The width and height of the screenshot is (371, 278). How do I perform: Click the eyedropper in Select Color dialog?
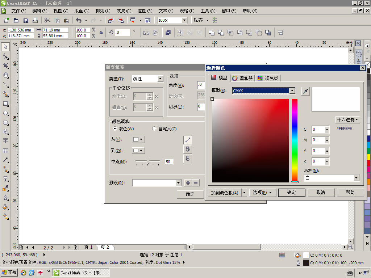305,91
